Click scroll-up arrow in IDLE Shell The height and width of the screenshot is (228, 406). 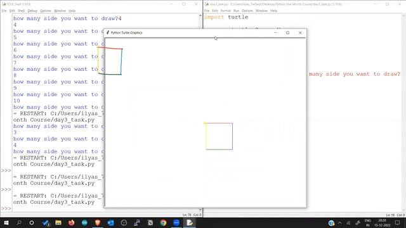200,16
